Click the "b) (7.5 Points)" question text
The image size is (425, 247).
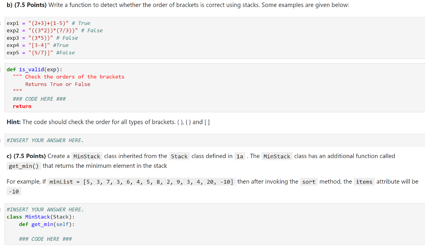pyautogui.click(x=27, y=5)
